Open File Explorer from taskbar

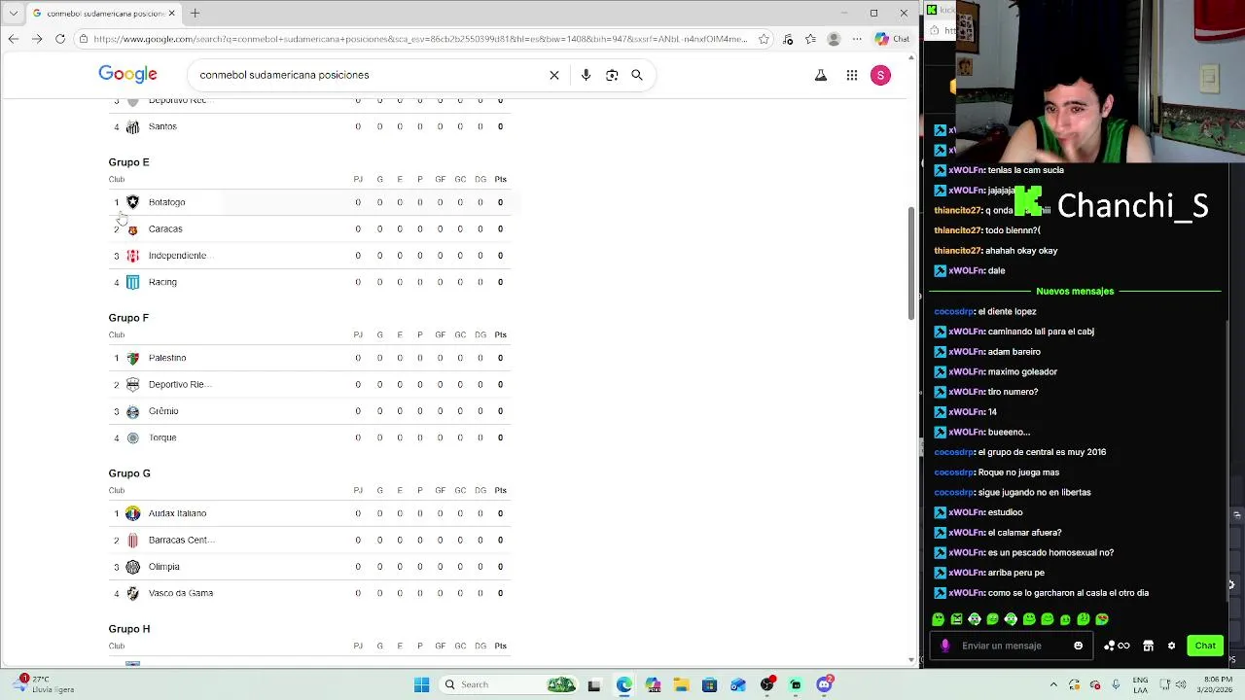click(681, 684)
